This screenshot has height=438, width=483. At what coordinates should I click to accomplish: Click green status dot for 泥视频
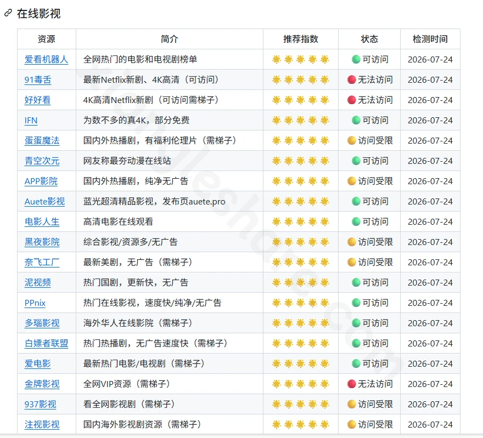[356, 283]
